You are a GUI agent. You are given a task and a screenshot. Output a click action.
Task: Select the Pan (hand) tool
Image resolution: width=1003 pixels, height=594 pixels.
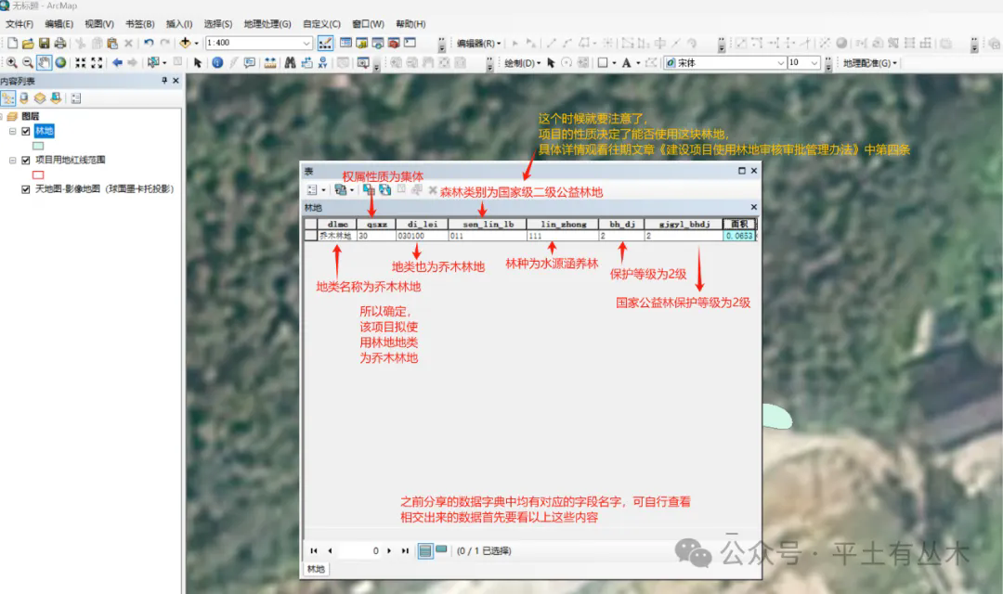44,63
